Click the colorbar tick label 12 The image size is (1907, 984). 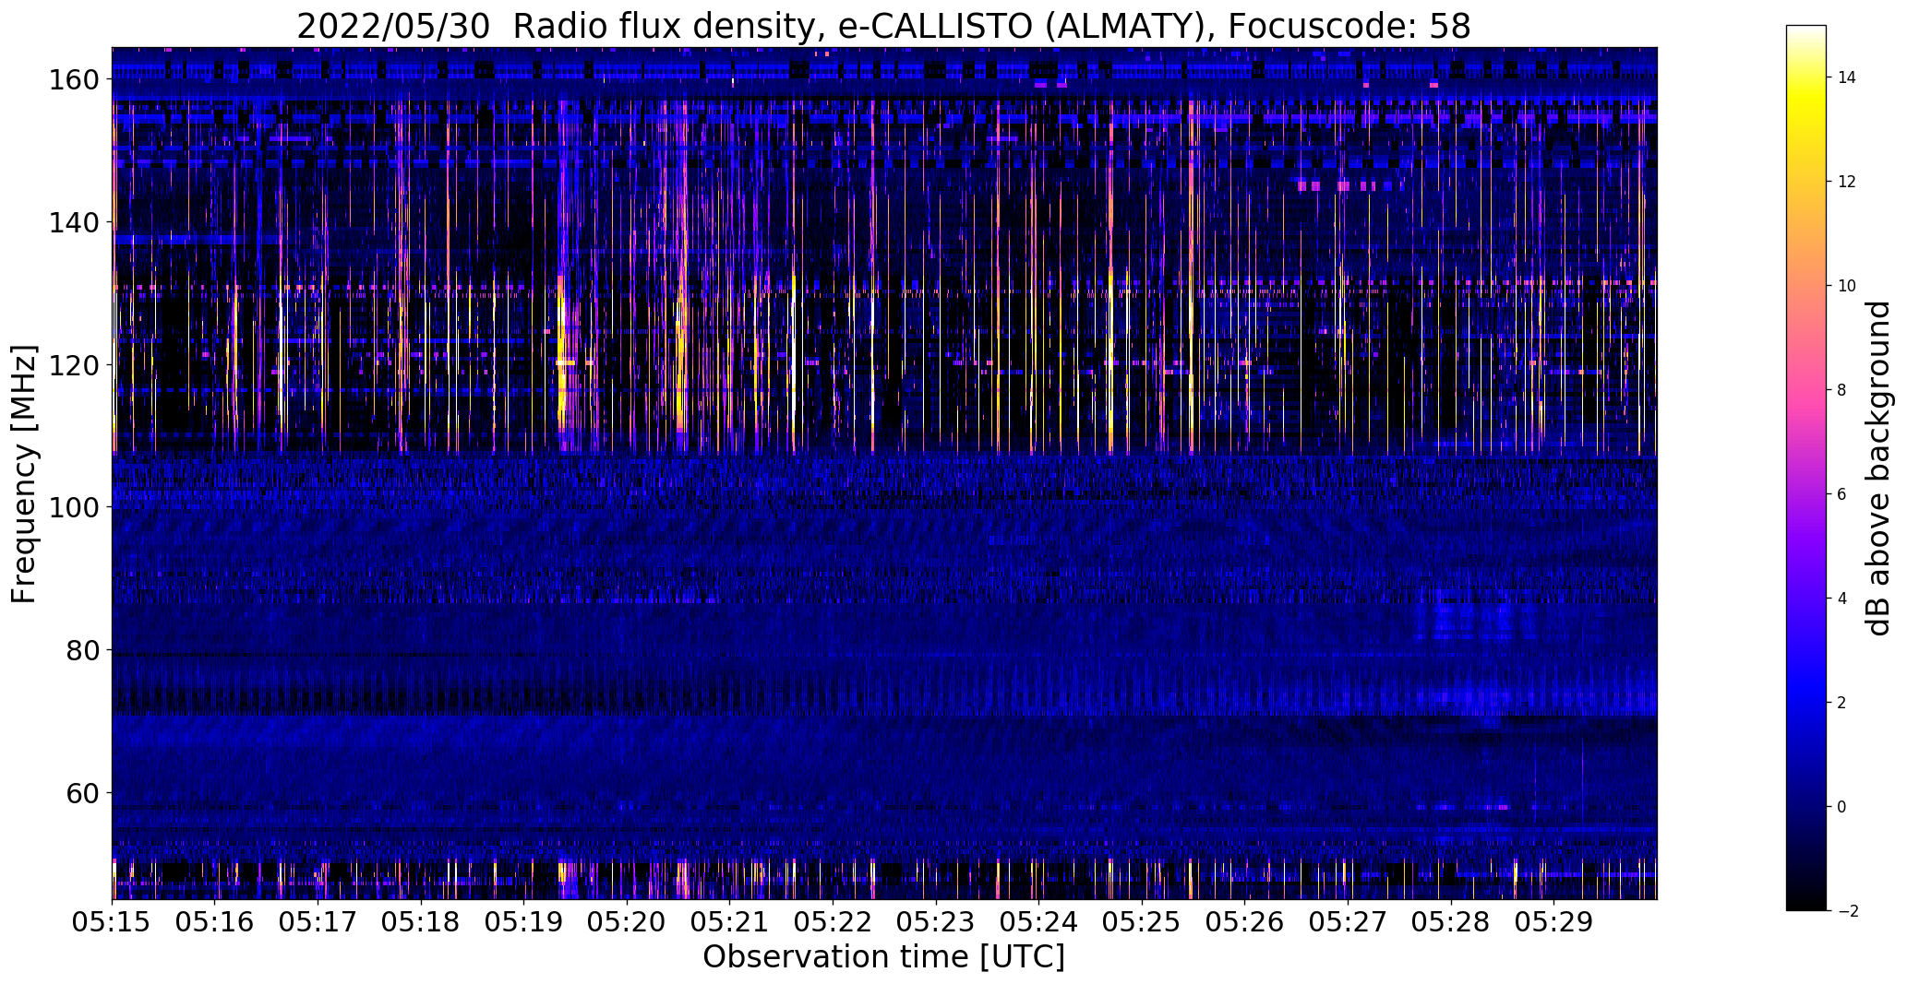point(1847,182)
